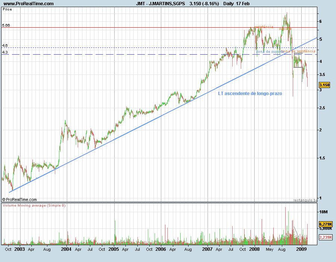Select the "5.66" resistance level label
Screen dimensions: 336x262
pos(6,25)
